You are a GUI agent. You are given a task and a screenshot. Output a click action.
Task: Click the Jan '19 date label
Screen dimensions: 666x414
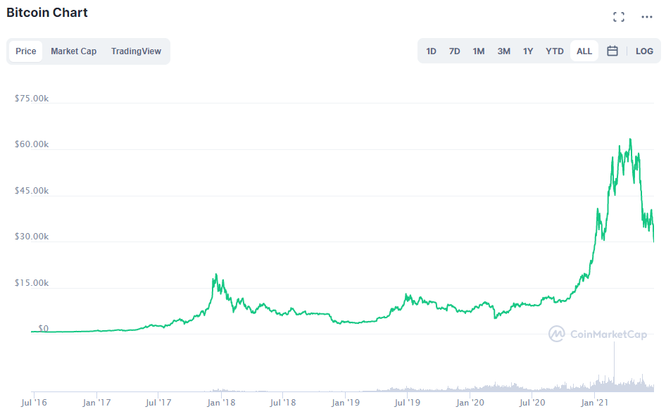point(345,403)
